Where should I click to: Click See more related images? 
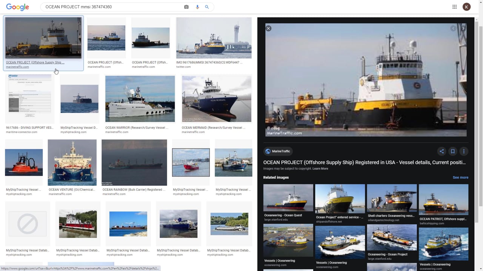coord(460,178)
